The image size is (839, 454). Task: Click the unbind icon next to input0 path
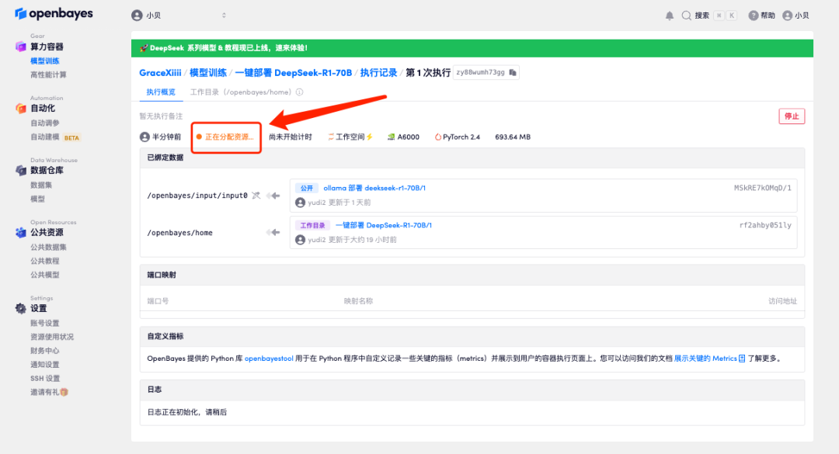[256, 196]
